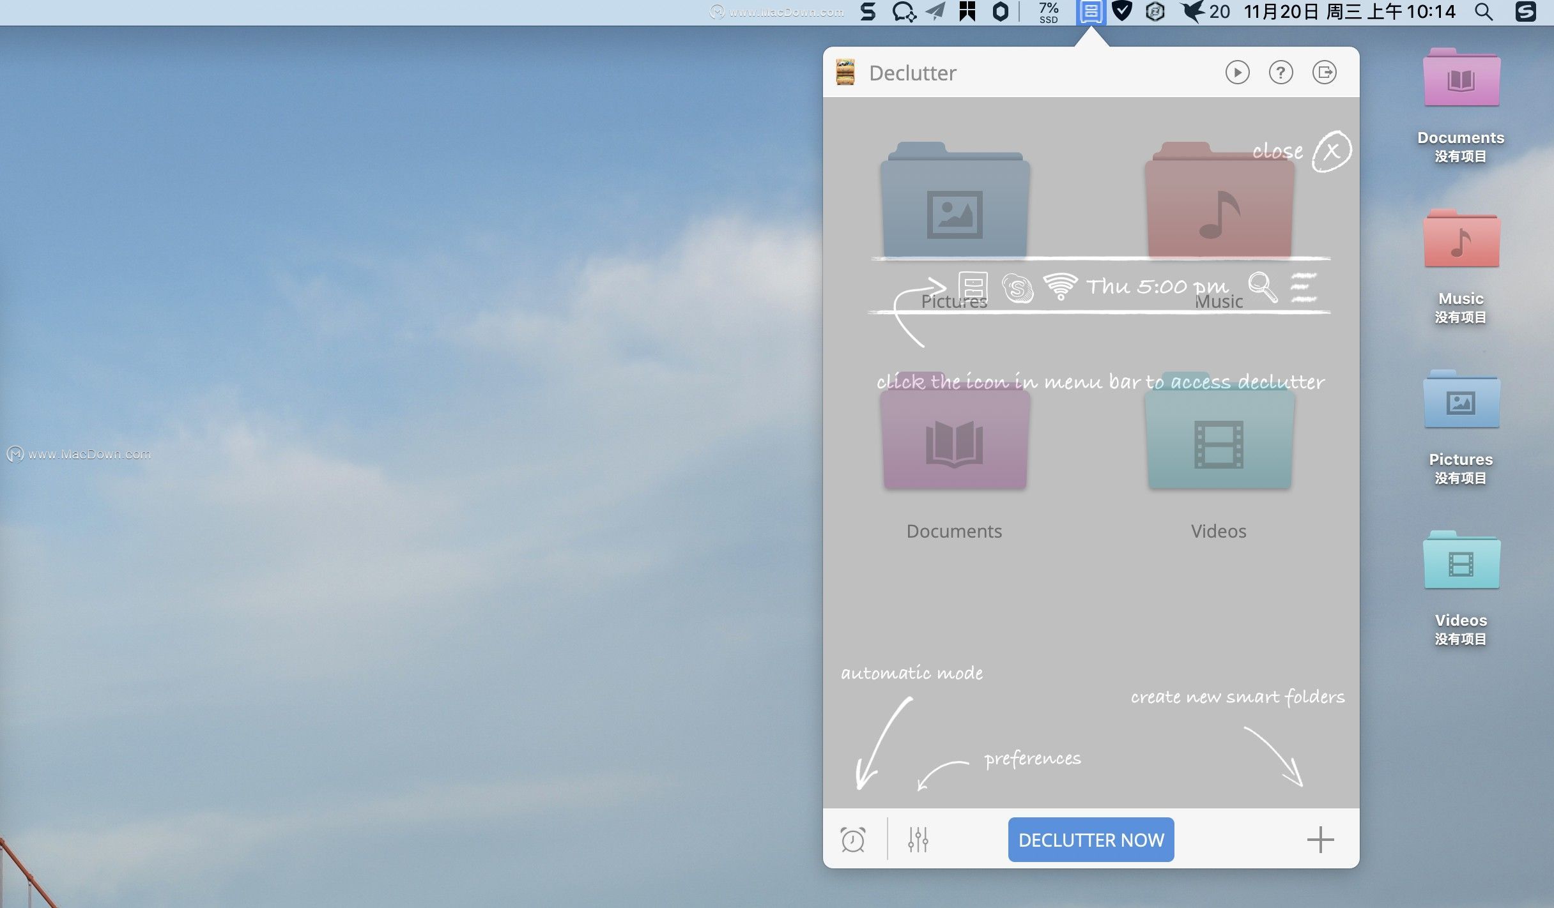Click the chat bubble menu bar icon

[x=904, y=11]
